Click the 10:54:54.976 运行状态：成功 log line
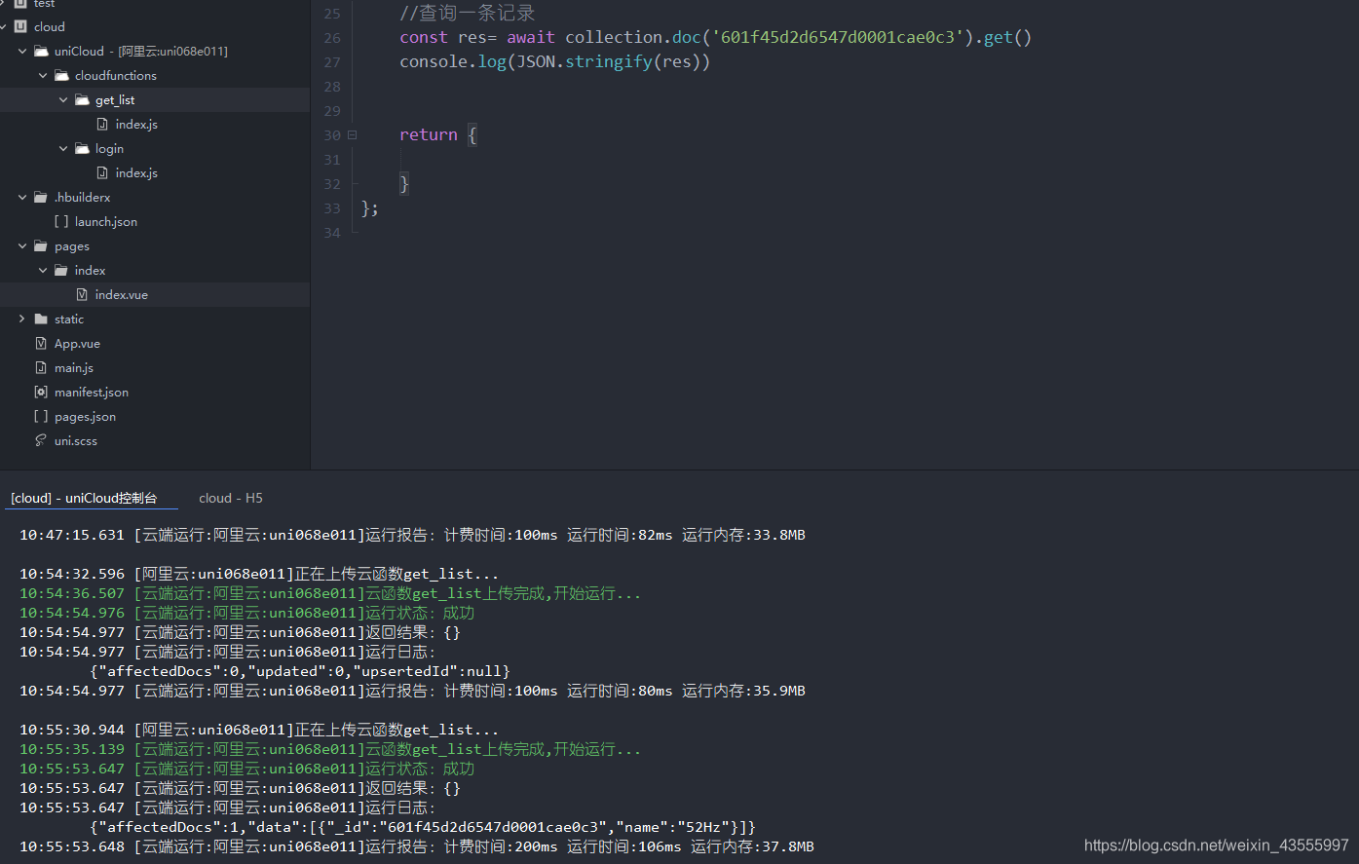Screen dimensions: 1359x864 (x=246, y=613)
